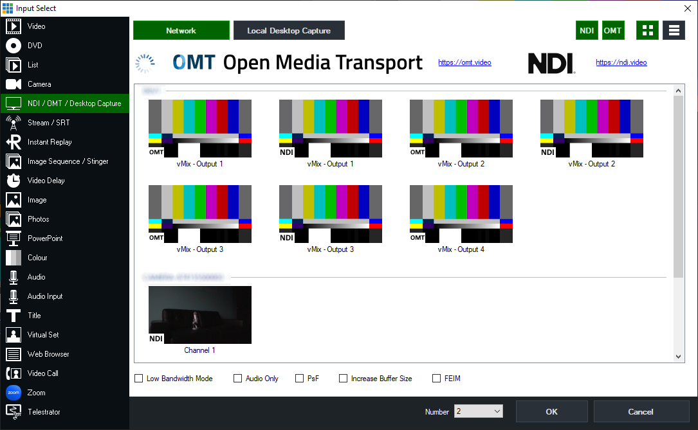Toggle the NDI source filter

(x=587, y=30)
